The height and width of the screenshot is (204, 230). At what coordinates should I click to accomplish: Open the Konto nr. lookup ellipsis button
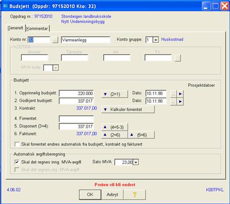[x=55, y=40]
